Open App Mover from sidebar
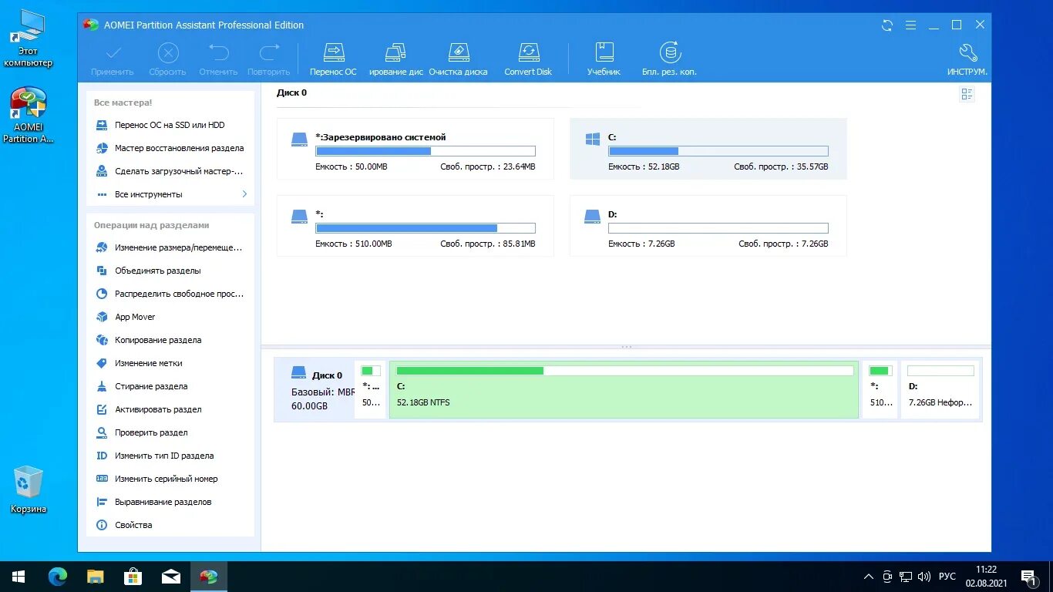 point(135,317)
